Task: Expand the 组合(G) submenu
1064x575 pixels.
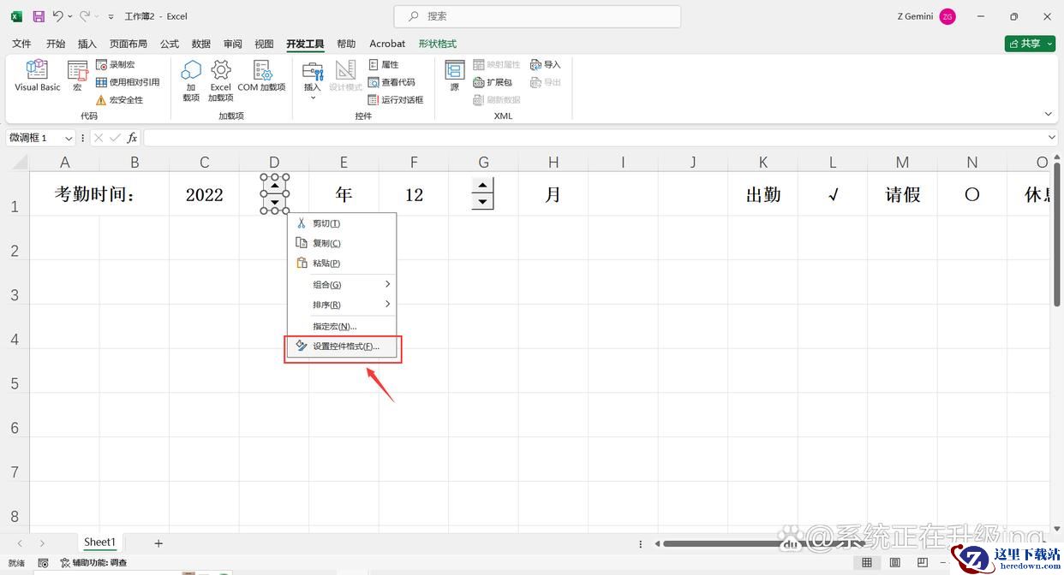Action: [x=342, y=284]
